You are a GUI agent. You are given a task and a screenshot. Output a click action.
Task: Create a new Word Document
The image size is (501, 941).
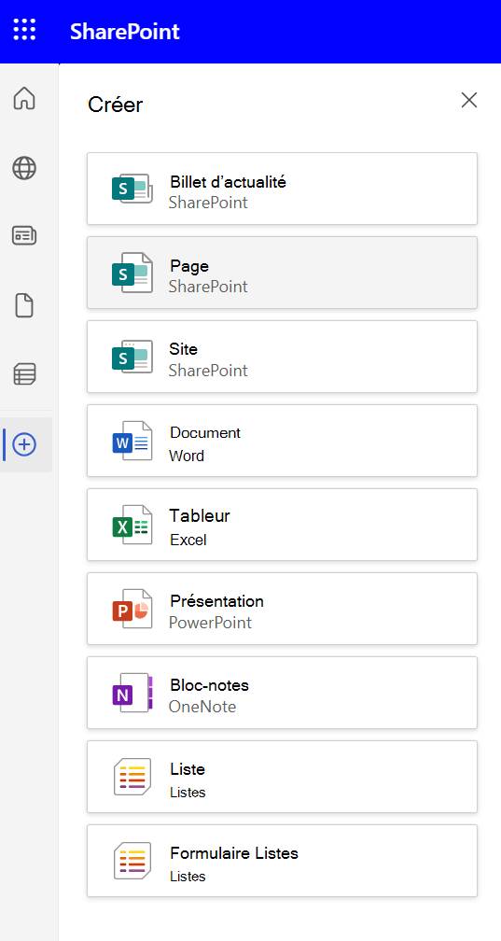tap(282, 441)
